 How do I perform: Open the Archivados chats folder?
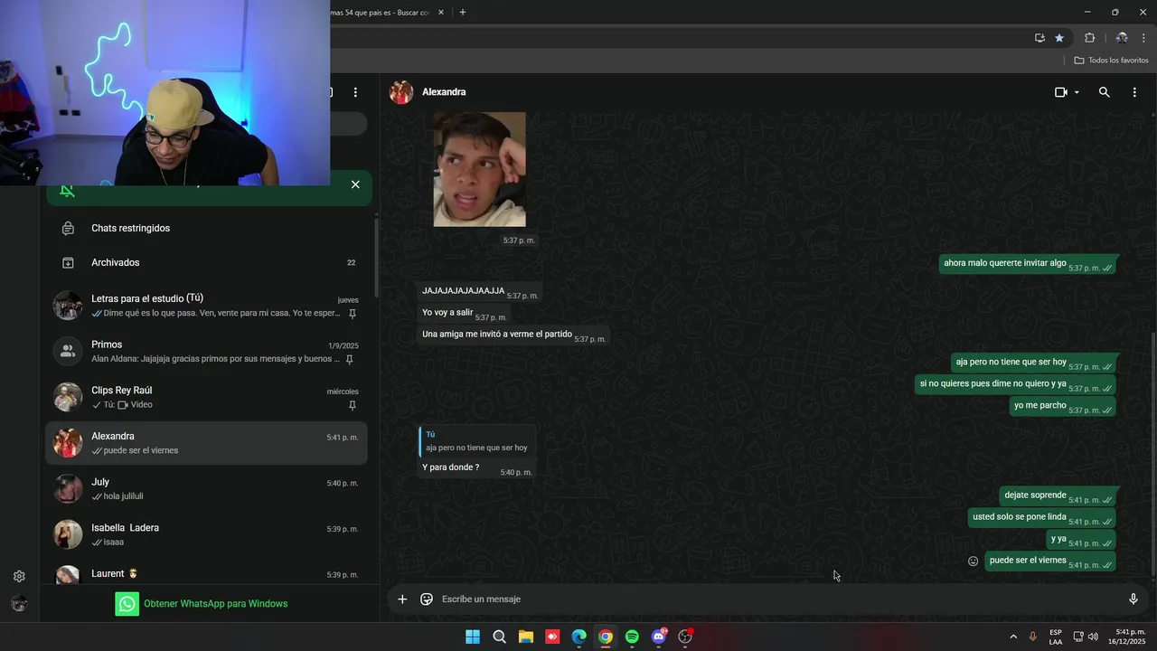[206, 263]
